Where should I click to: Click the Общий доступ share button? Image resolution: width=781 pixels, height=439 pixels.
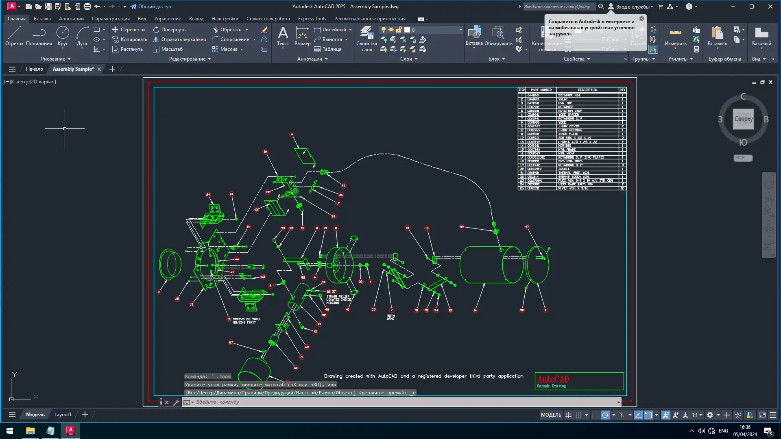(x=151, y=7)
